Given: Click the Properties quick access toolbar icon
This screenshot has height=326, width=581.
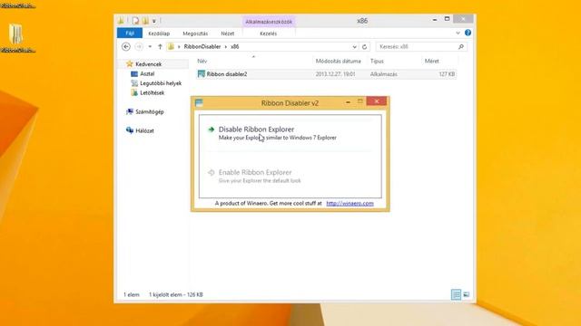Looking at the screenshot, I should pos(135,21).
